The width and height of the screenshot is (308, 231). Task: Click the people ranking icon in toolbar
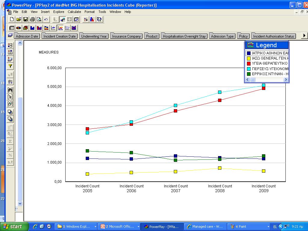[x=92, y=19]
